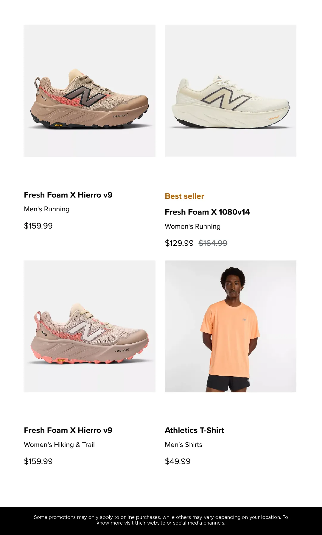Click the $159.99 price under Men's Running
The height and width of the screenshot is (535, 322).
tap(38, 226)
